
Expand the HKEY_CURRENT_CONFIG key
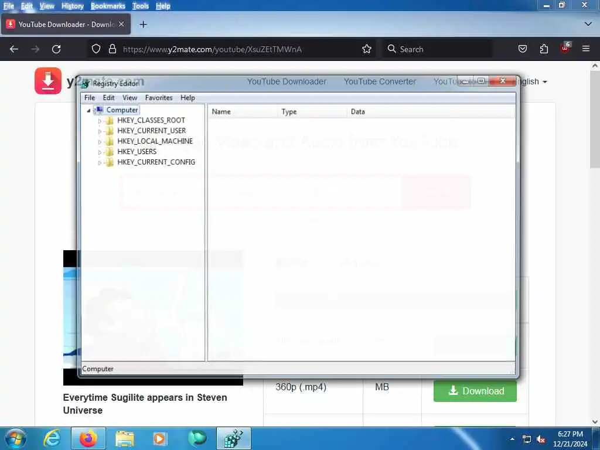(100, 163)
